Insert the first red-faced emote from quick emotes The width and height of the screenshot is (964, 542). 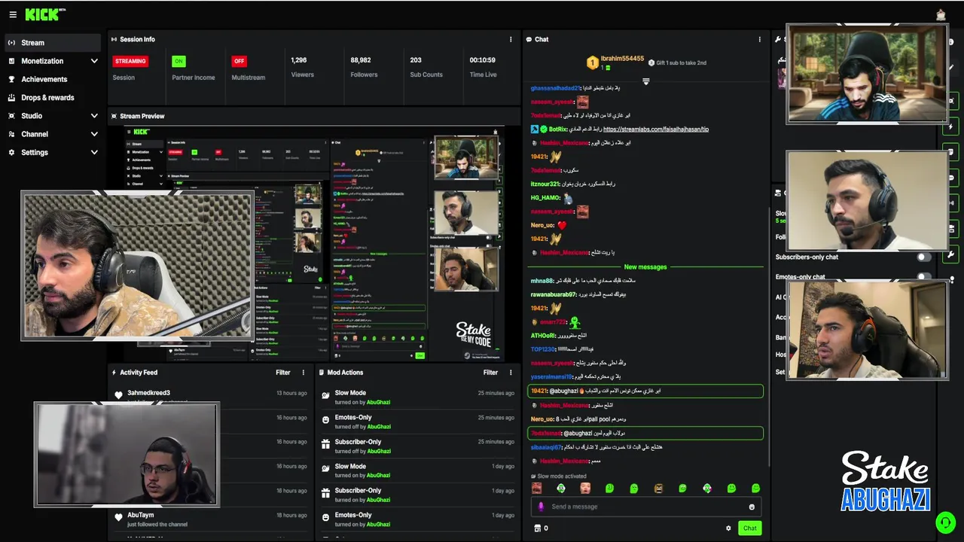[536, 488]
